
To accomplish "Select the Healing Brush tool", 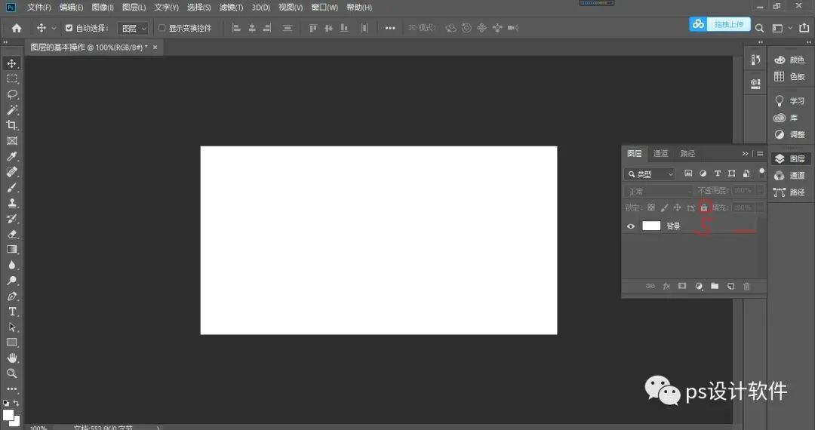I will click(12, 172).
